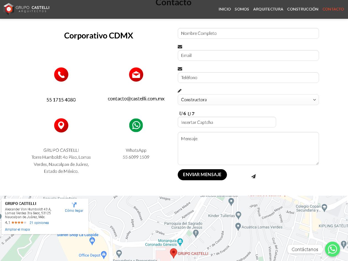
Task: Click the pencil icon above the Constructora dropdown
Action: (180, 91)
